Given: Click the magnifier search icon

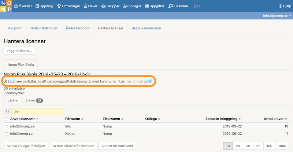Looking at the screenshot, I should [x=8, y=111].
